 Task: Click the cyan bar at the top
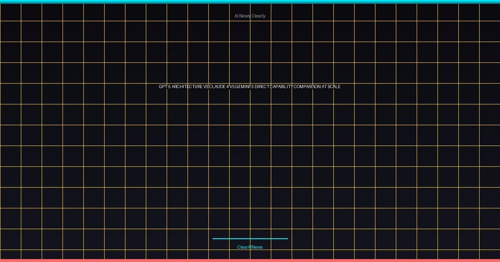(250, 1)
